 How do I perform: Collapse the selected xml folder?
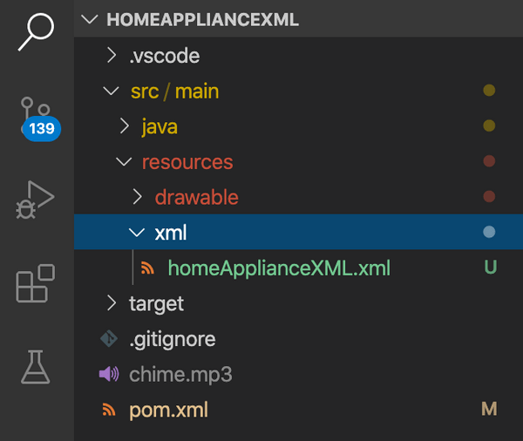tap(137, 233)
